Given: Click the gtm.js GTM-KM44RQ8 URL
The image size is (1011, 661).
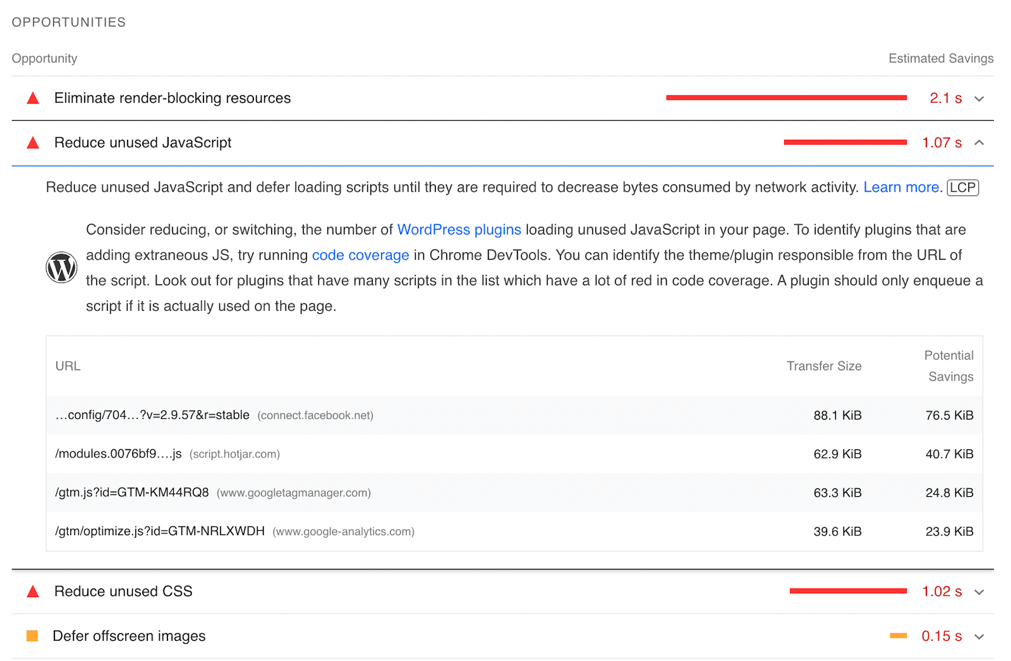Looking at the screenshot, I should (132, 492).
